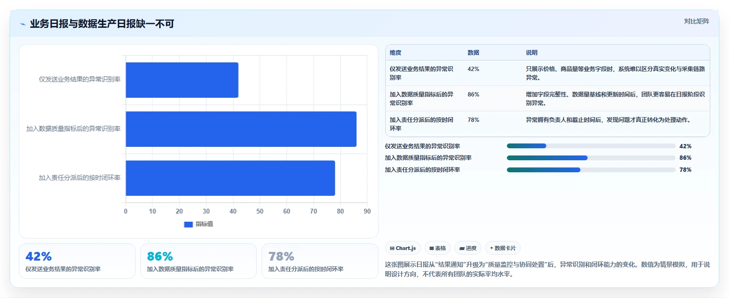Select the 78% stat card
This screenshot has width=729, height=298.
click(x=320, y=261)
